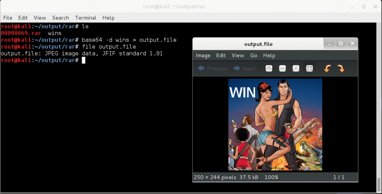Click the zoom in icon in image viewer

tap(269, 68)
